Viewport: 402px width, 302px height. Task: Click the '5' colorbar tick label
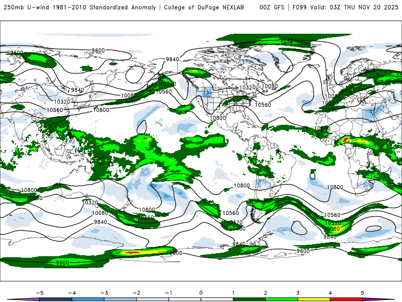(362, 293)
